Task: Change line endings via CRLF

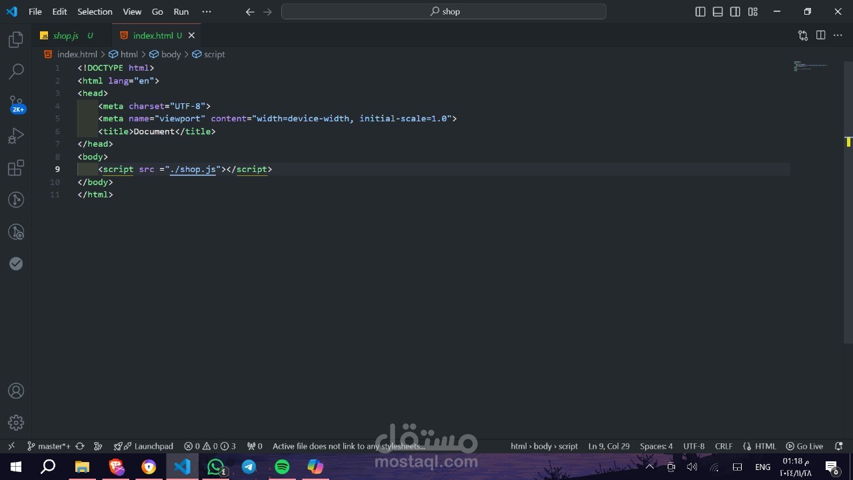Action: point(723,446)
